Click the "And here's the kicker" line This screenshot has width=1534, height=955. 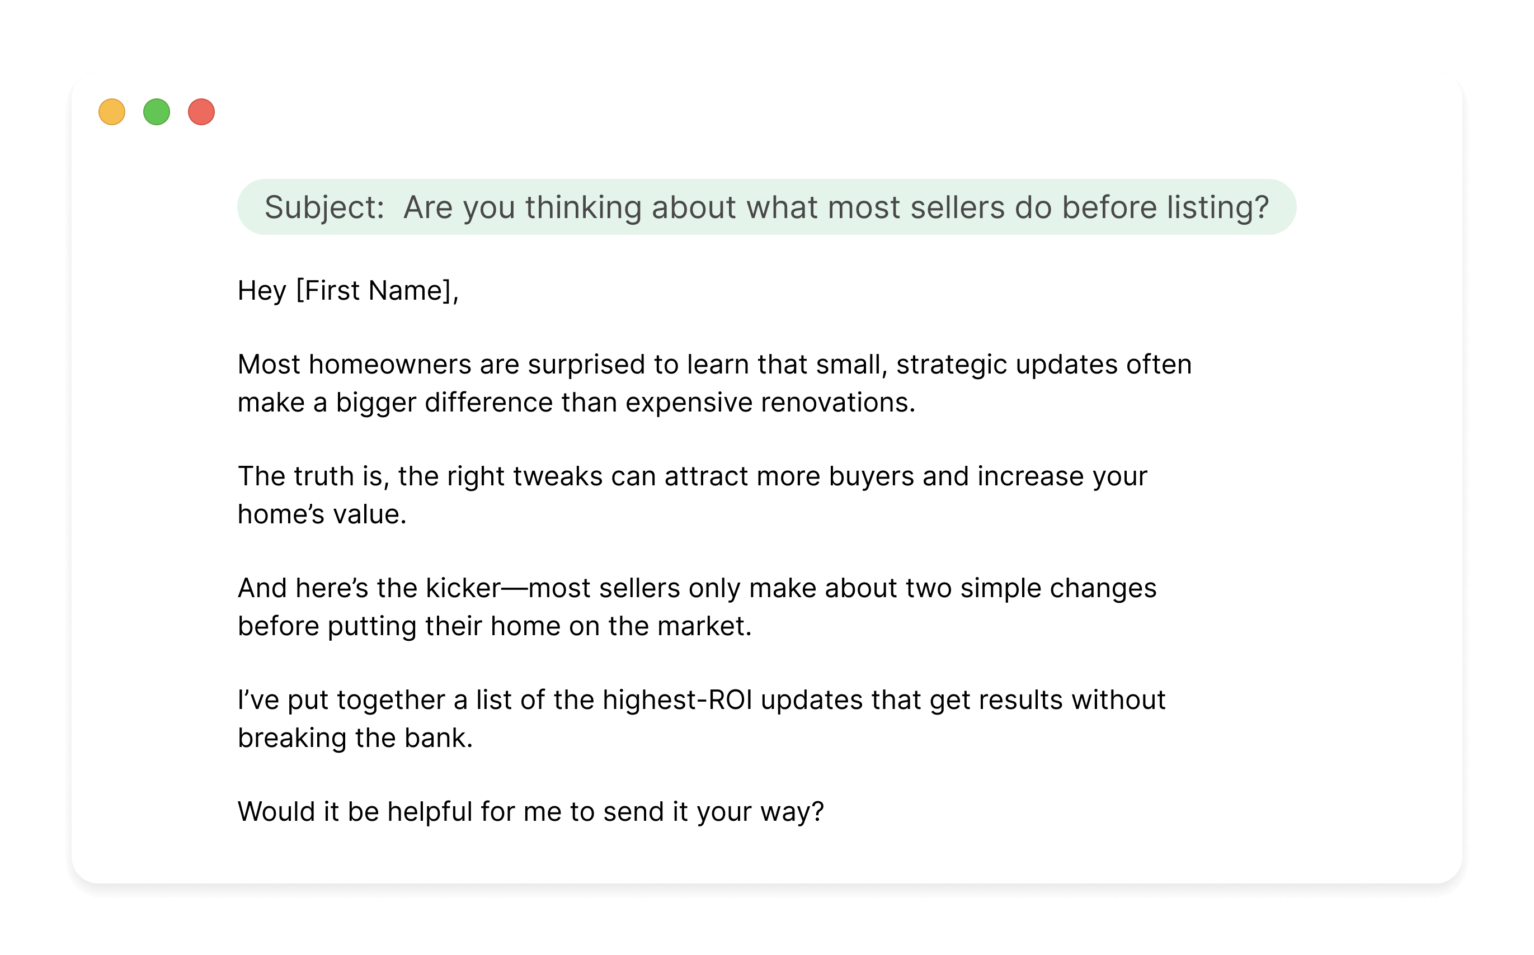pyautogui.click(x=697, y=588)
